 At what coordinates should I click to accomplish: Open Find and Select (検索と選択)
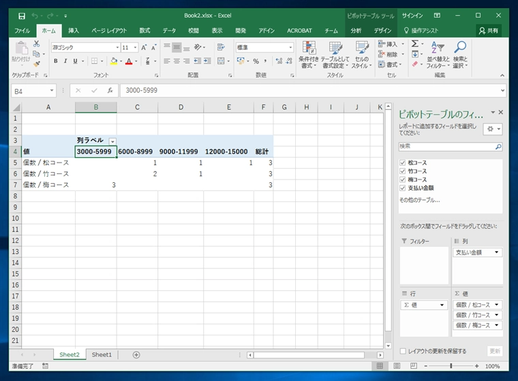460,55
